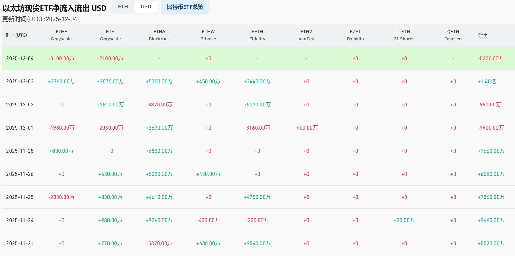
Task: Click the ETHV VanEck column header
Action: (x=306, y=35)
